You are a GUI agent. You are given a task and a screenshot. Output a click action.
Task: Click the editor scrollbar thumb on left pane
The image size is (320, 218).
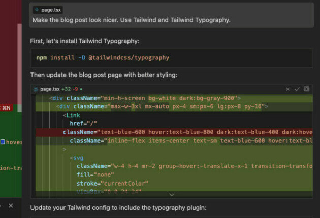[x=20, y=67]
